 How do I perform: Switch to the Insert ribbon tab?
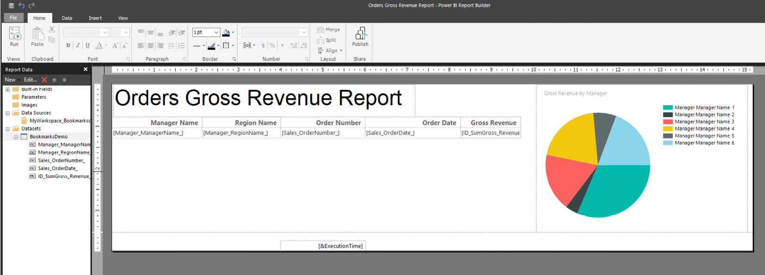[x=95, y=18]
